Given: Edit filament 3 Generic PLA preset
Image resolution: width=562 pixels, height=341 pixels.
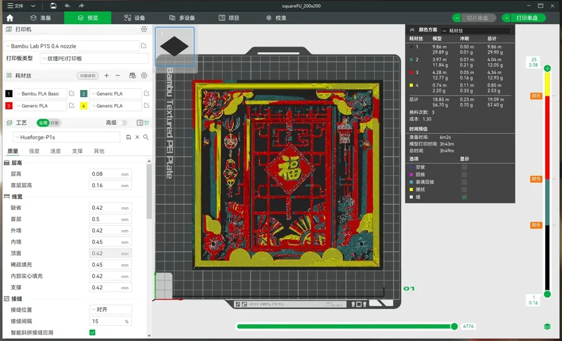Looking at the screenshot, I should [x=72, y=106].
